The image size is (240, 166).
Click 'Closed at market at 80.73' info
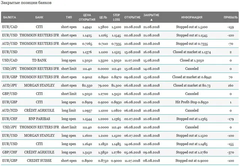[192, 85]
